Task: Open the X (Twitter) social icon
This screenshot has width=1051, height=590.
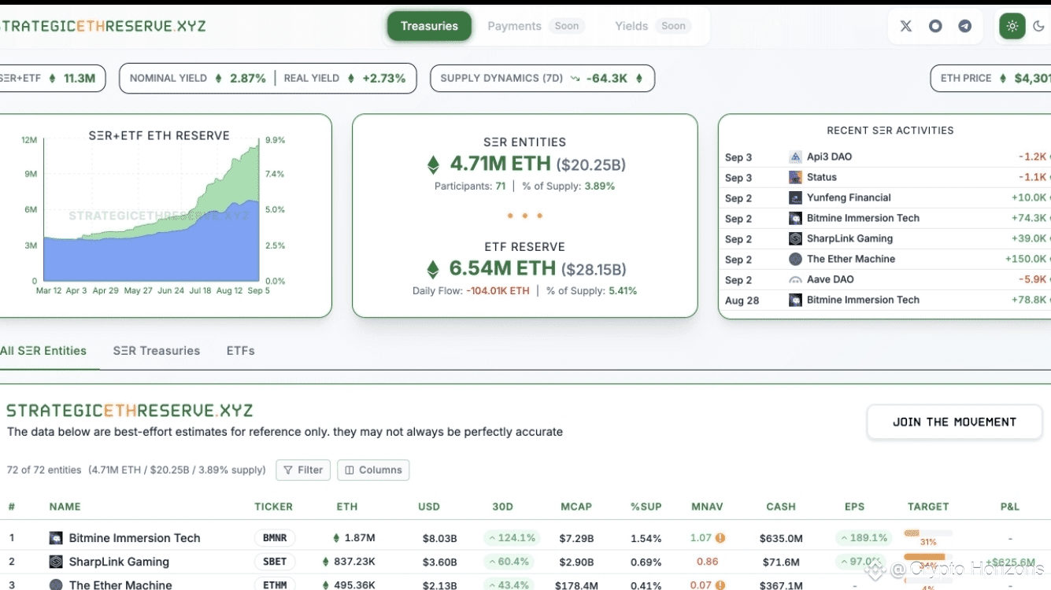Action: [906, 26]
